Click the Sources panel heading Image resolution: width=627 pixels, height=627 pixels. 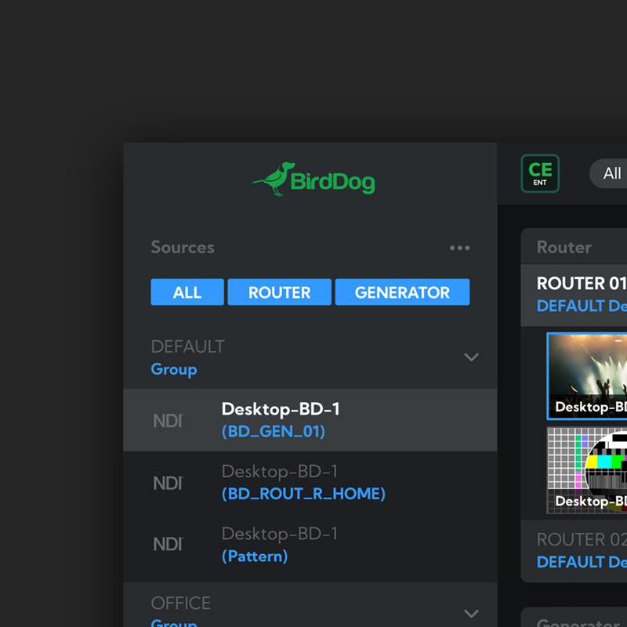[183, 247]
